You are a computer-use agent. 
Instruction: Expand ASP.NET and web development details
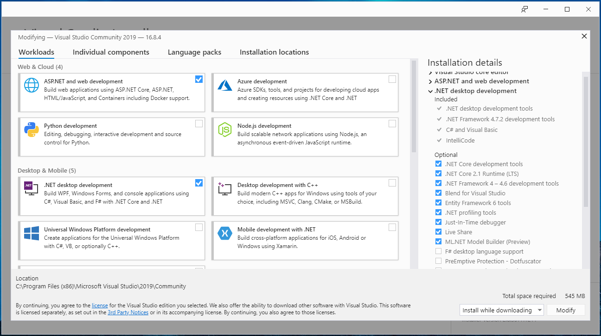click(x=430, y=81)
